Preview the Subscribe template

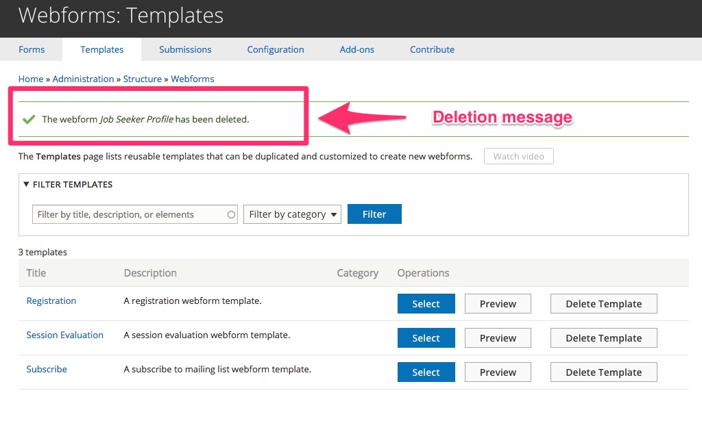pyautogui.click(x=498, y=372)
